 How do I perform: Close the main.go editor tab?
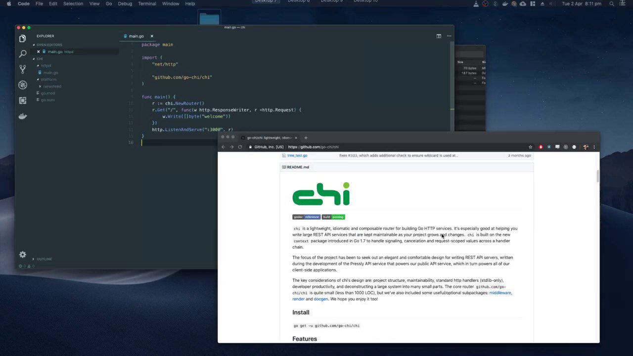[x=152, y=36]
